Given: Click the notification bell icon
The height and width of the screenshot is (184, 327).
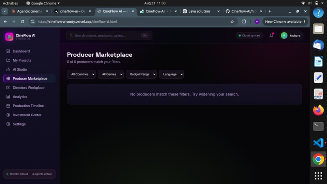Looking at the screenshot, I should pyautogui.click(x=271, y=35).
